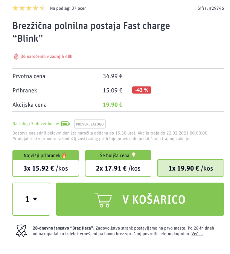Click the Še boljša cena header tab
Viewport: 230px width, 254px height.
coord(118,155)
